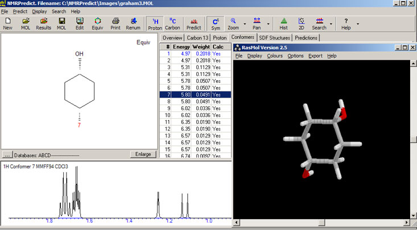Click the Print toolbar icon

click(x=115, y=23)
